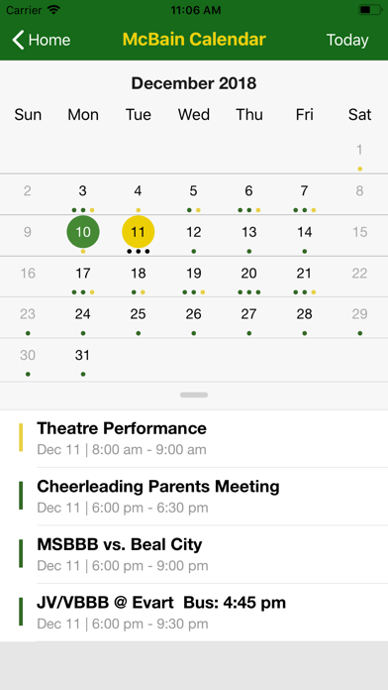Open the MSBBB vs. Beal City event

[194, 554]
